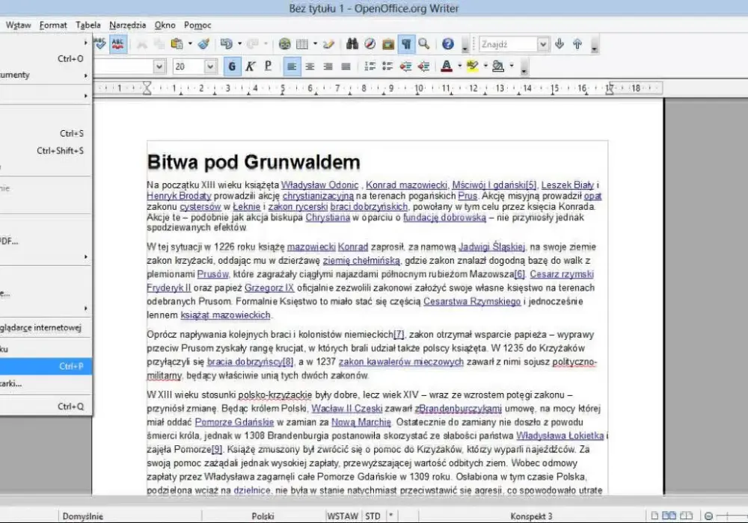Screen dimensions: 748x523
Task: Open the font size dropdown arrow
Action: (210, 66)
